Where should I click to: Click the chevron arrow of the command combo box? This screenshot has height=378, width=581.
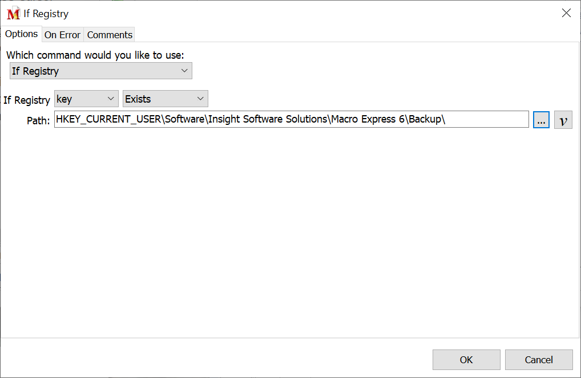pos(184,71)
